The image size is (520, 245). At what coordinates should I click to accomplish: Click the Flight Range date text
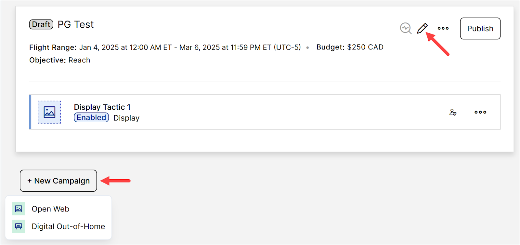[x=190, y=48]
